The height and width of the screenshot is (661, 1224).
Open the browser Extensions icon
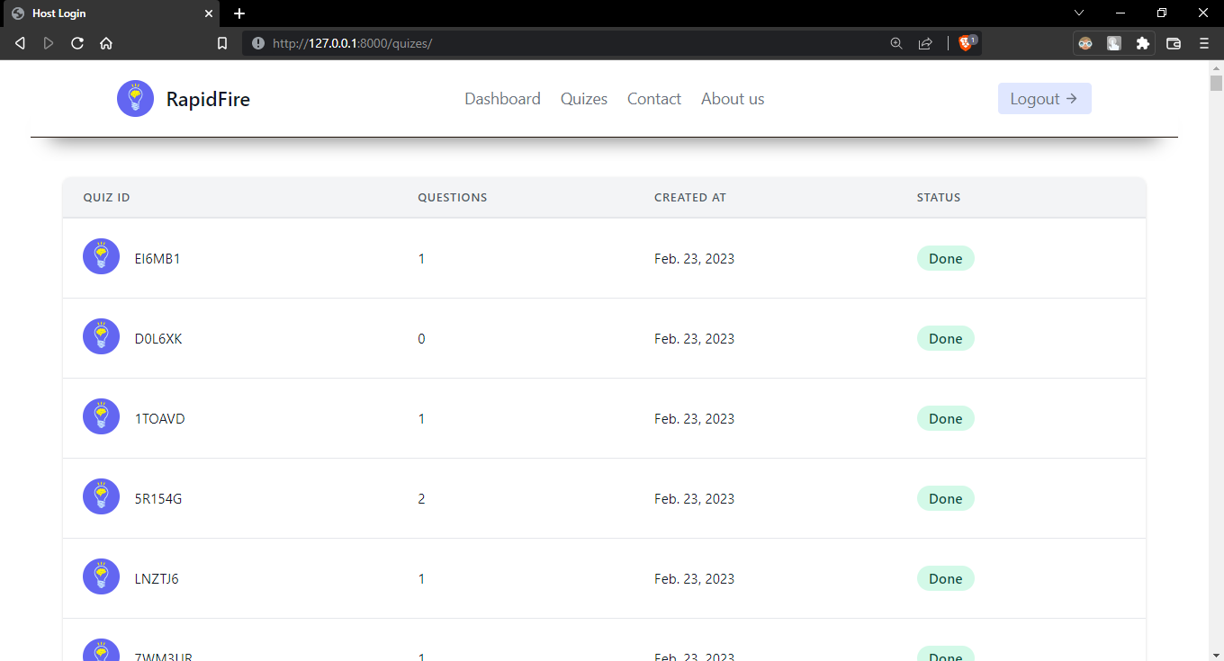[x=1143, y=42]
